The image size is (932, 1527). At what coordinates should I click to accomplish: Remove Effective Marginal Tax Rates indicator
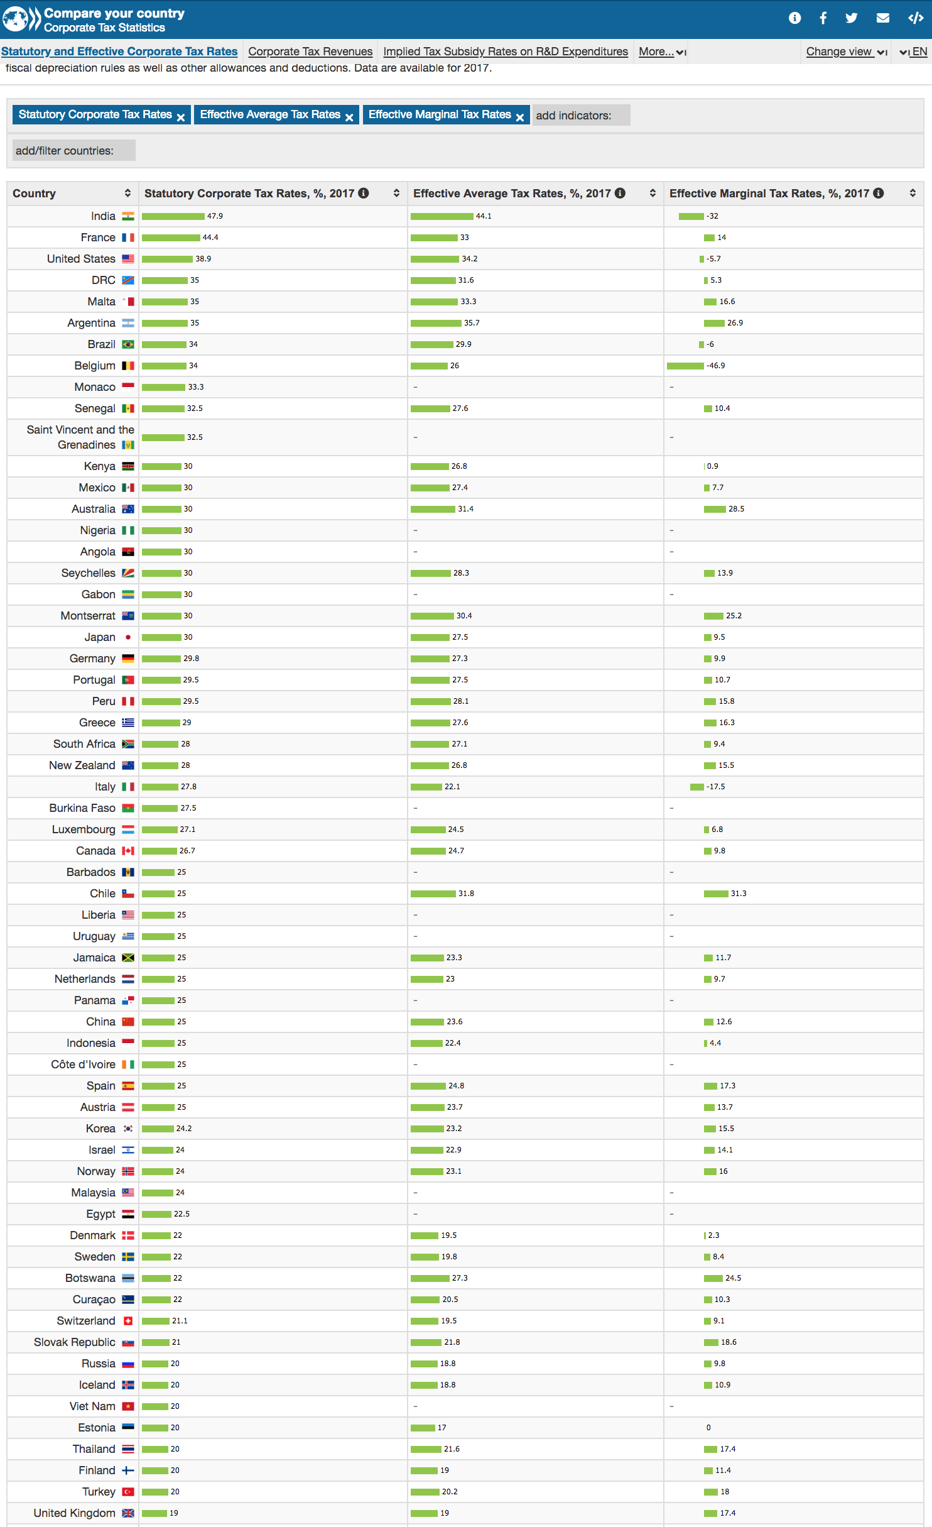click(520, 118)
